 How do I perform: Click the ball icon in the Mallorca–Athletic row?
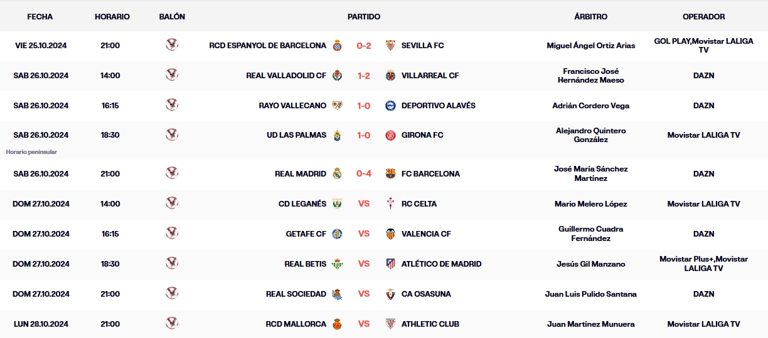(x=172, y=324)
